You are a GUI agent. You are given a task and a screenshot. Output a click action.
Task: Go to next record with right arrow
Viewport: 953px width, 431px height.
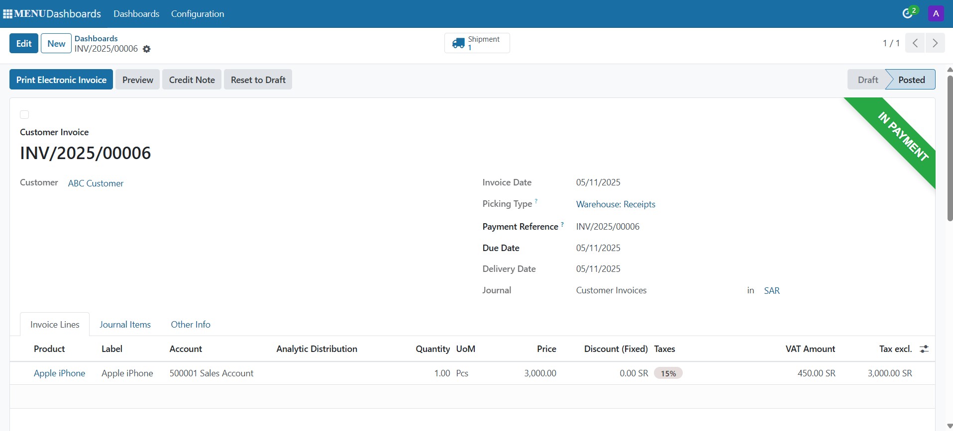point(935,43)
